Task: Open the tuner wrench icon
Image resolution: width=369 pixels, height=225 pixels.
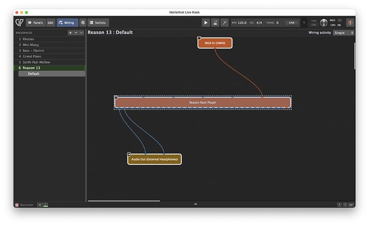Action: pyautogui.click(x=225, y=22)
